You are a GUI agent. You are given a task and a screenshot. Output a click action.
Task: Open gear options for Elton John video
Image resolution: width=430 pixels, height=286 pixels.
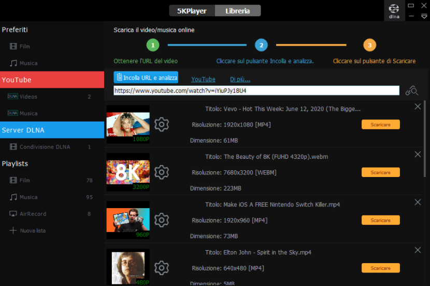(162, 268)
